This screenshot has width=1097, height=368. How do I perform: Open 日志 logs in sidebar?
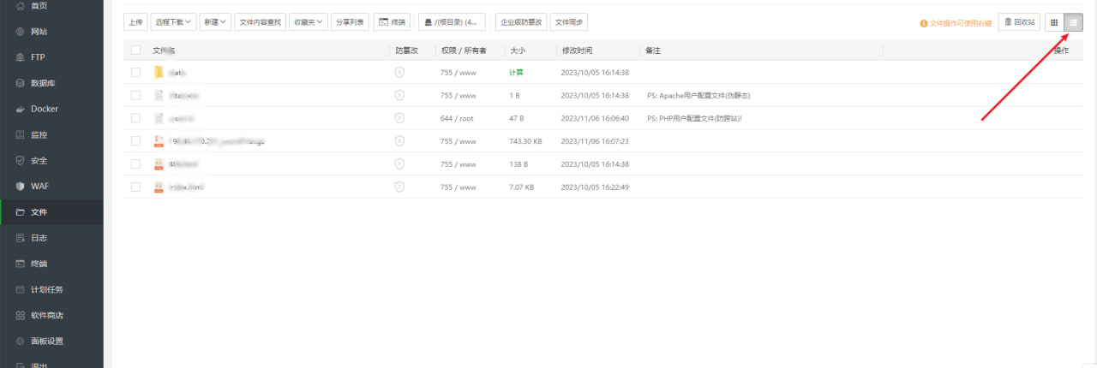point(51,238)
